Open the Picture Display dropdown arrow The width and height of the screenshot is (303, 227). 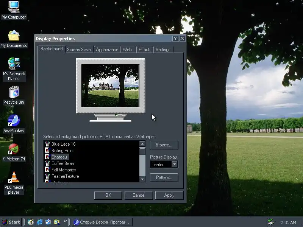click(x=175, y=165)
